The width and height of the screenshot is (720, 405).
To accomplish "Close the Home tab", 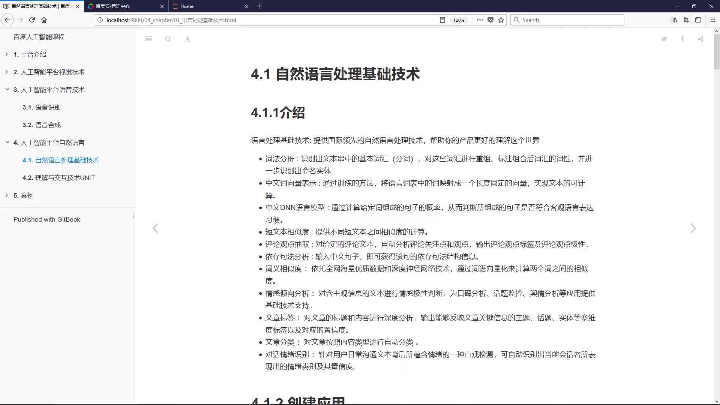I will click(246, 6).
